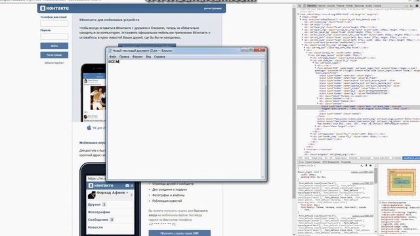
Task: Click the Регистрация button in the sidebar
Action: (x=54, y=55)
